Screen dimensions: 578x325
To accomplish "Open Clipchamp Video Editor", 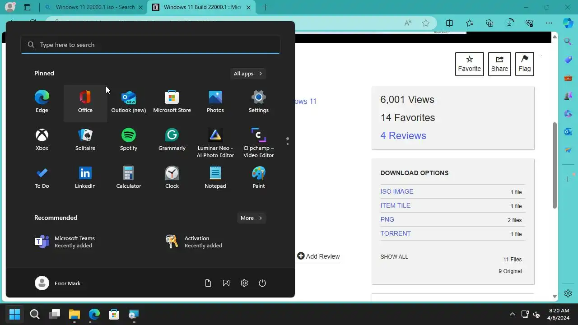I will (x=259, y=143).
